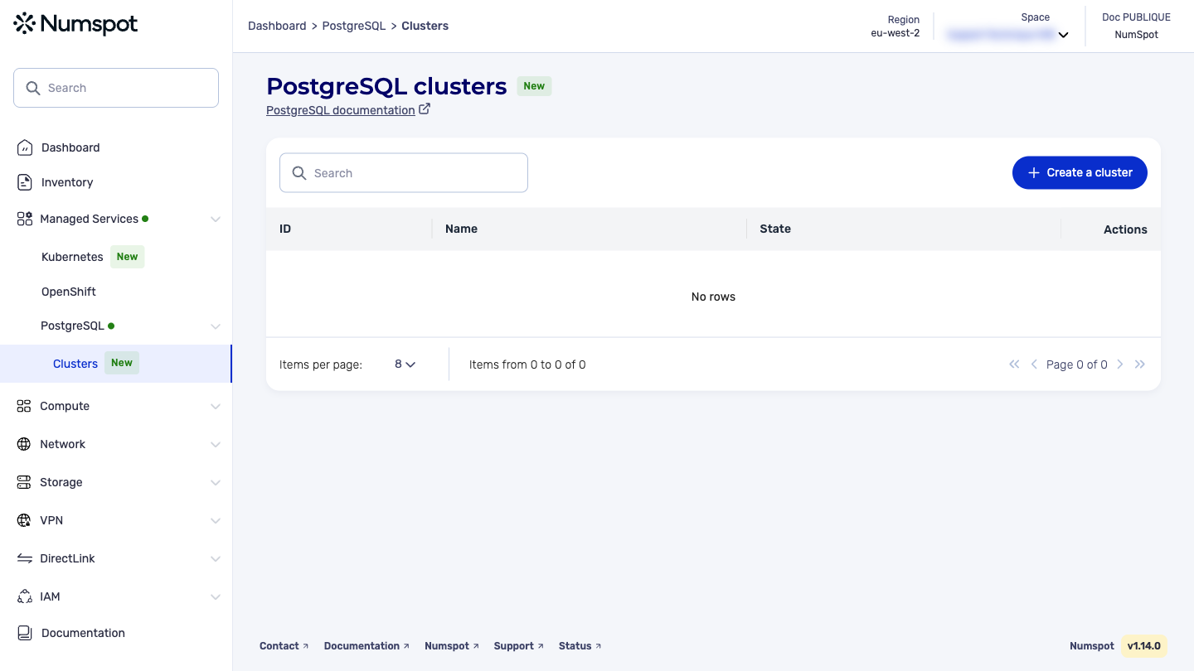Click Page 0 of 0 text
Screen dimensions: 1194x671
coord(1077,364)
